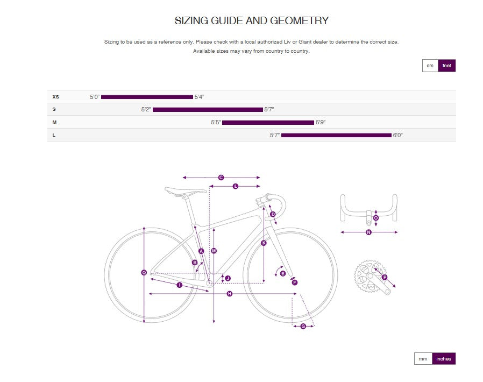Click the G trail marker
Image resolution: width=483 pixels, height=382 pixels.
point(303,326)
